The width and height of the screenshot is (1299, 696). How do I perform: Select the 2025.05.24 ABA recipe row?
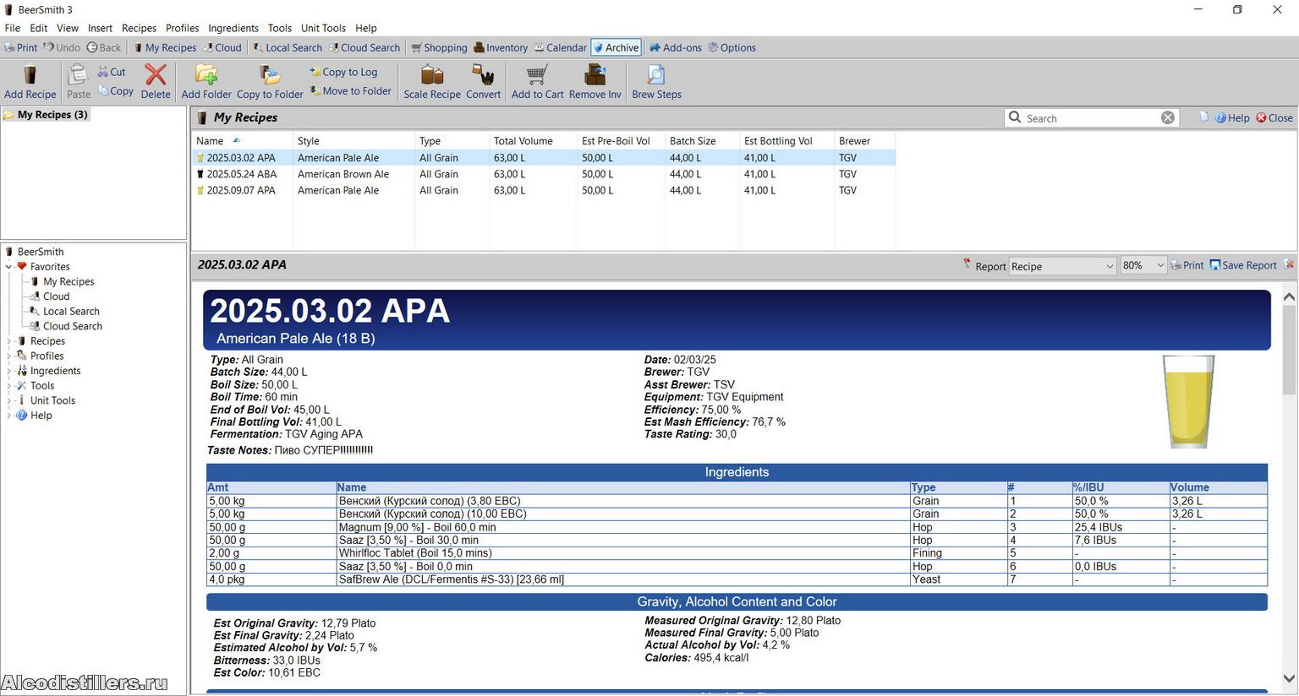click(242, 174)
